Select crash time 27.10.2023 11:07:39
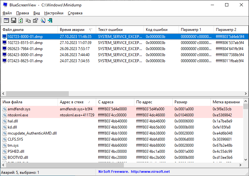249x176 pixels. pos(75,43)
